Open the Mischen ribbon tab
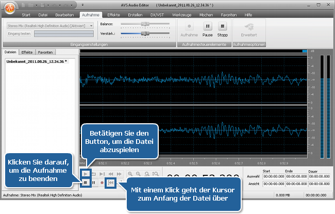This screenshot has height=214, width=335. (206, 15)
